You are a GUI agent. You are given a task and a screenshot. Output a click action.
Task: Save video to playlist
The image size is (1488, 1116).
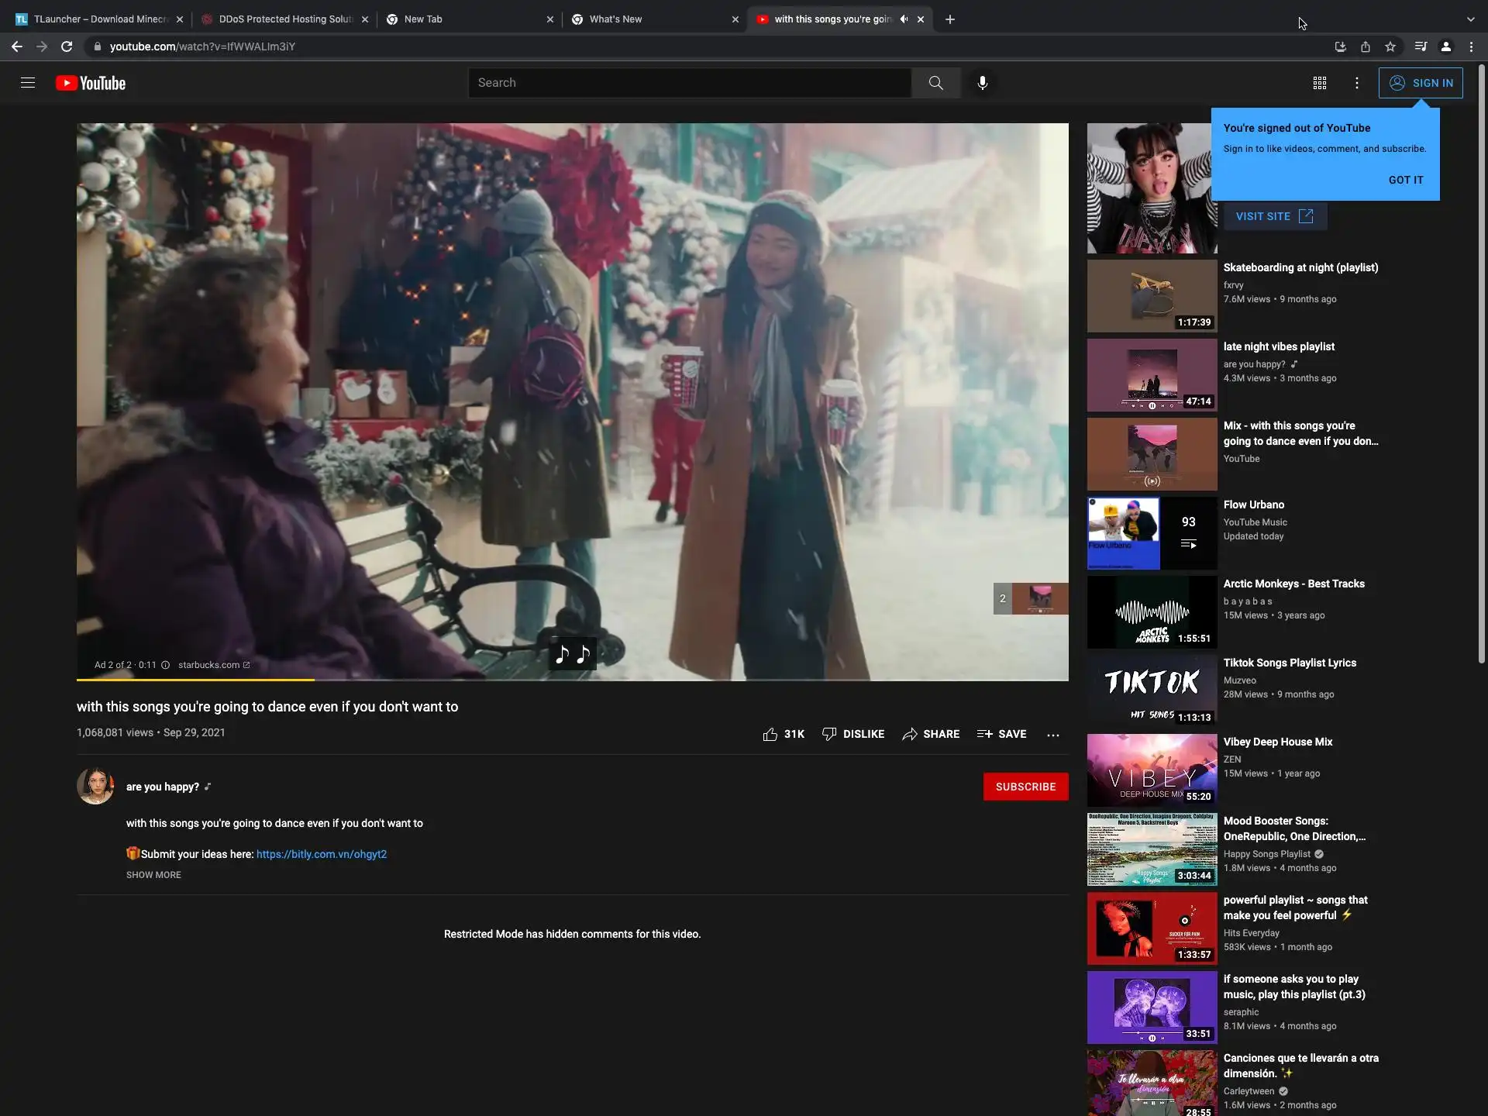1001,734
